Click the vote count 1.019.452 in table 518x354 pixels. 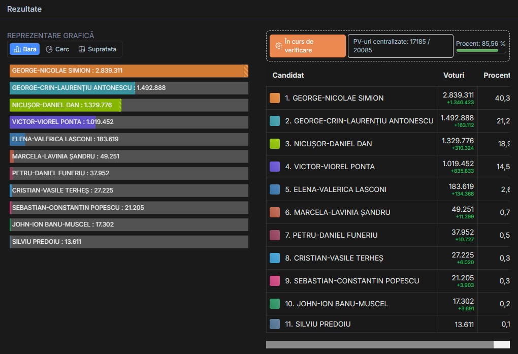[x=458, y=163]
